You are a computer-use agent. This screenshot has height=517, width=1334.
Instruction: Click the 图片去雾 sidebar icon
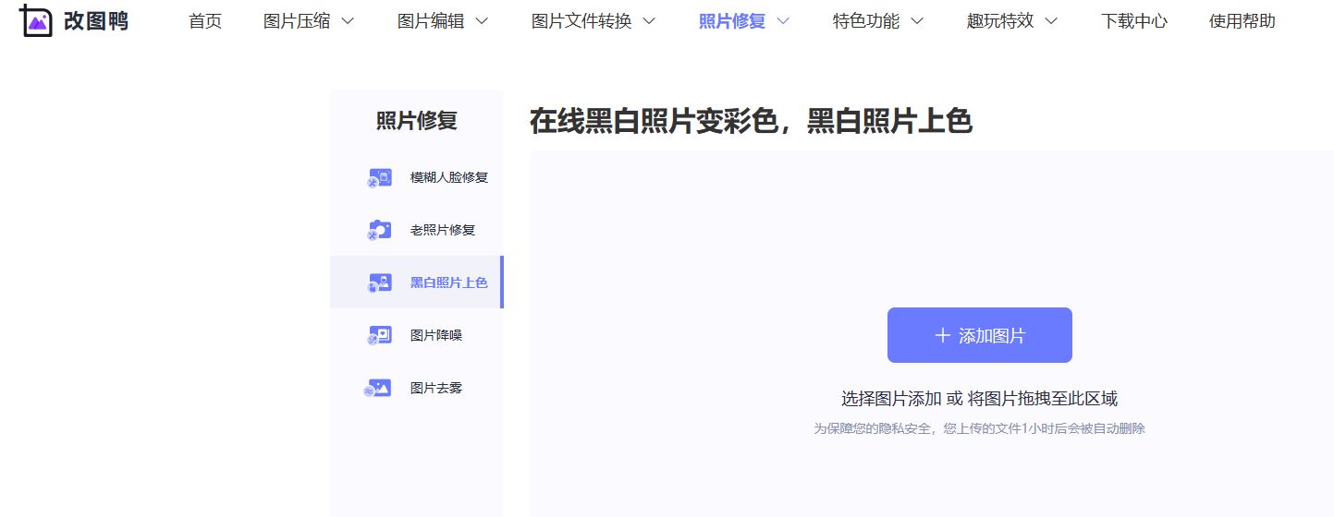point(378,388)
